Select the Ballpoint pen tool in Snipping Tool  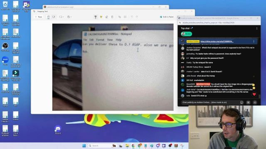96,17
